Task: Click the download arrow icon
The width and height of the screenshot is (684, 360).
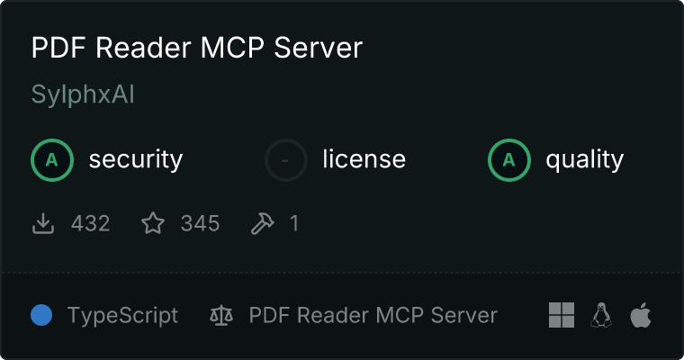Action: pyautogui.click(x=43, y=223)
